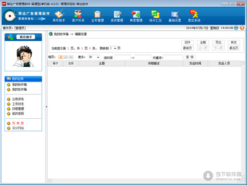Set page size to 60 per page

pos(66,57)
